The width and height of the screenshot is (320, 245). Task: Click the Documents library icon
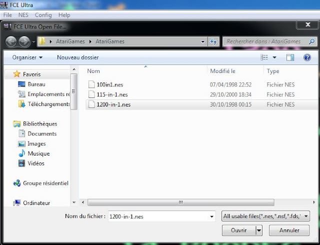(21, 133)
